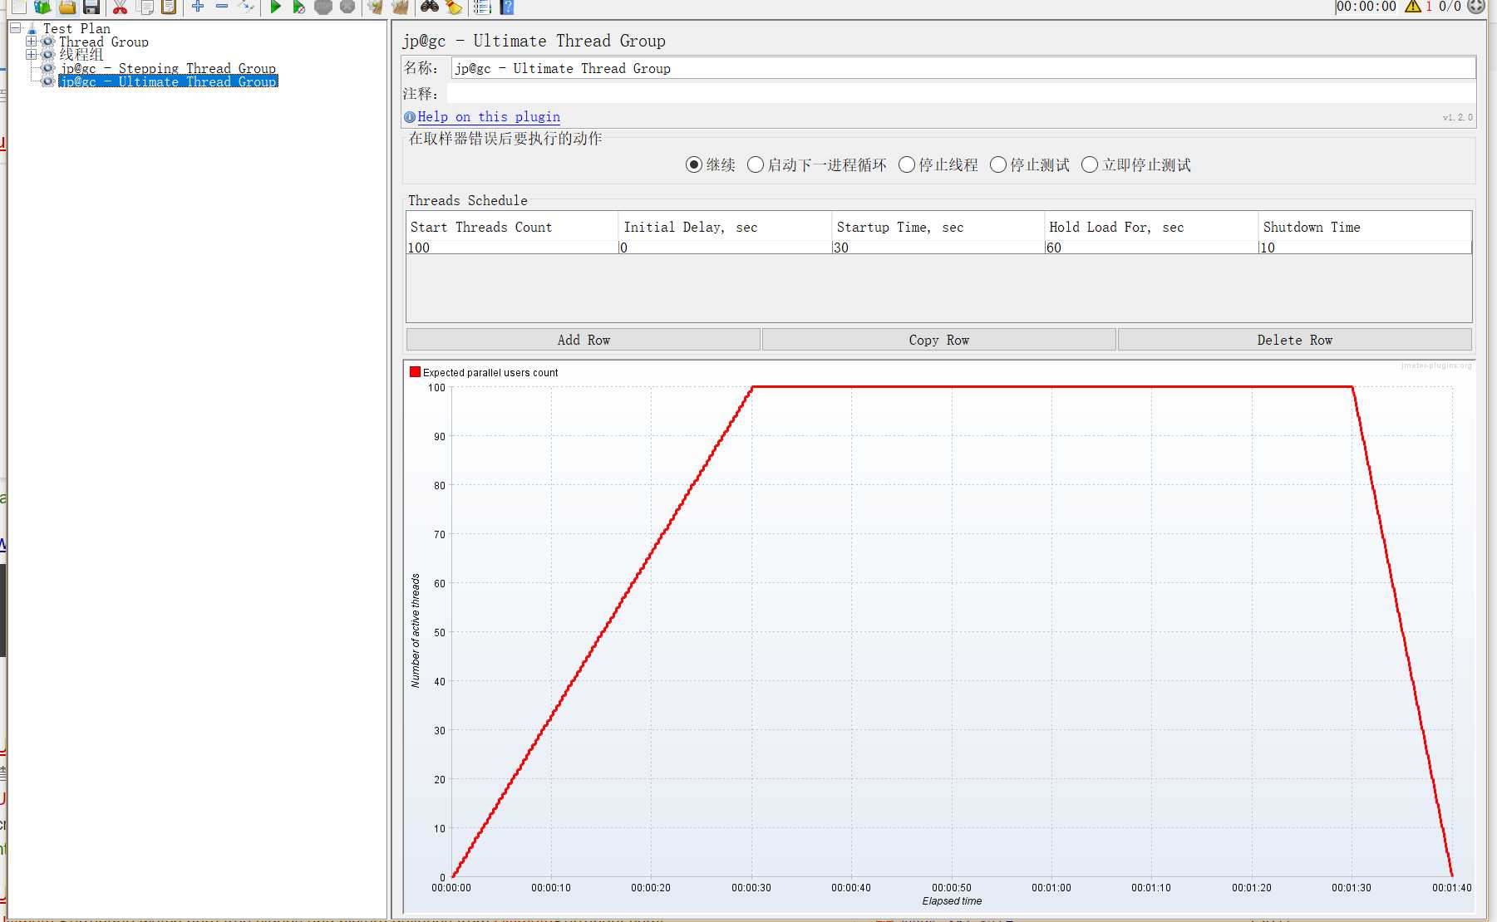Expand the 线程组 tree node
The width and height of the screenshot is (1497, 922).
31,55
